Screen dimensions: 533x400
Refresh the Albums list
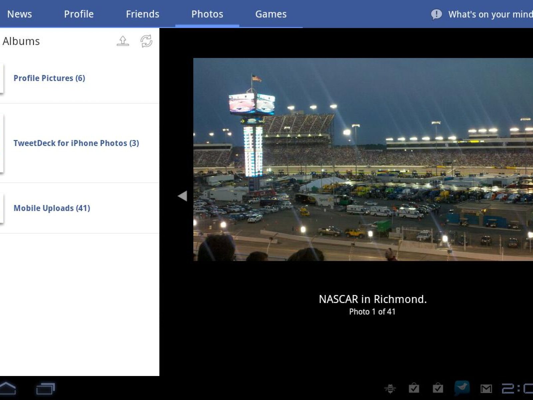point(146,41)
